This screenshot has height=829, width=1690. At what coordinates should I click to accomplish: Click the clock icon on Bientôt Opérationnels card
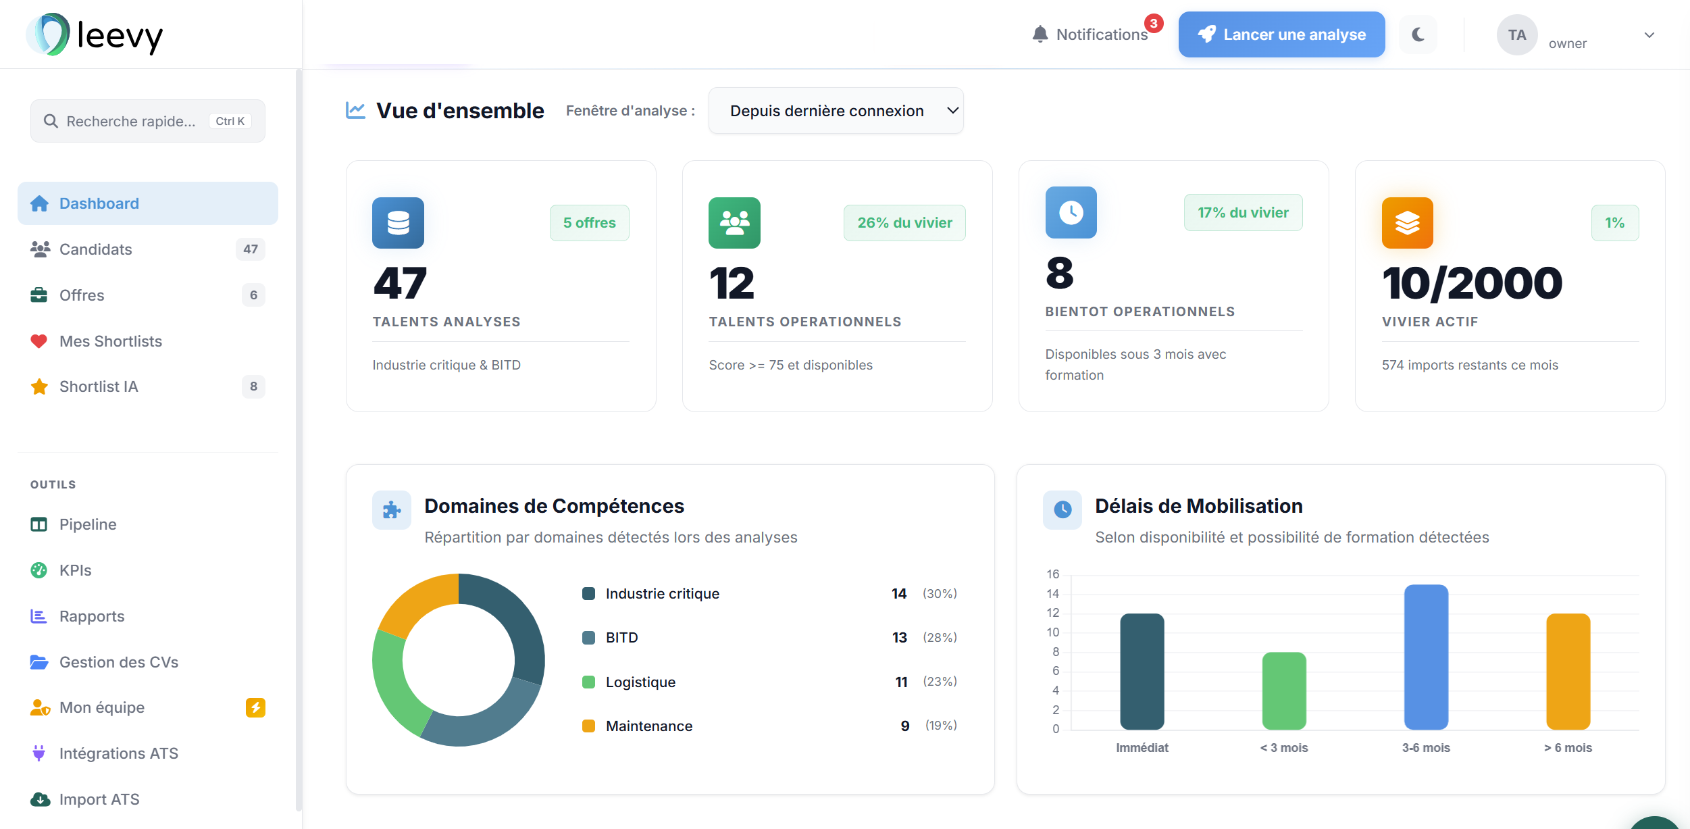tap(1071, 213)
